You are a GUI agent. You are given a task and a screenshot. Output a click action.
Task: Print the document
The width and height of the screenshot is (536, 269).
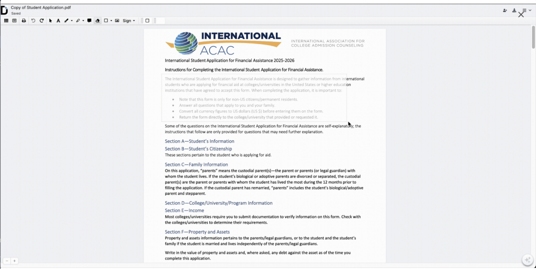24,21
